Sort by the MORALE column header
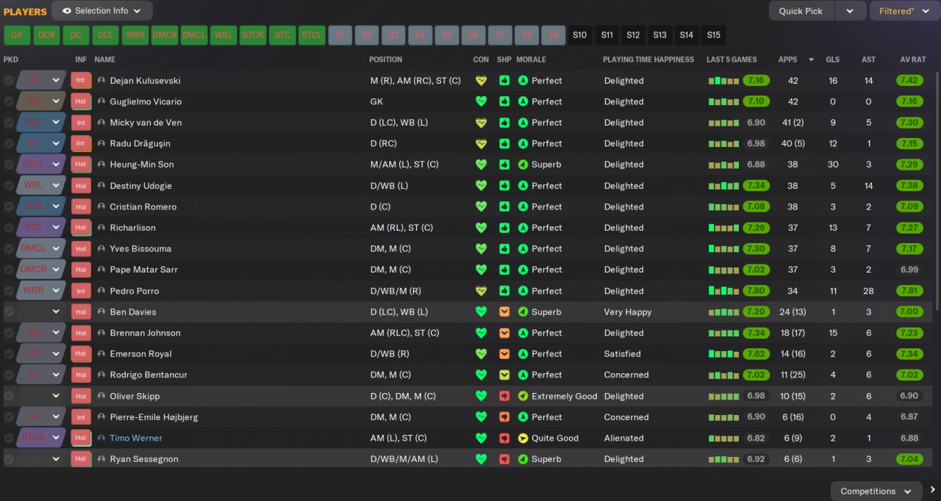This screenshot has height=501, width=941. [532, 60]
